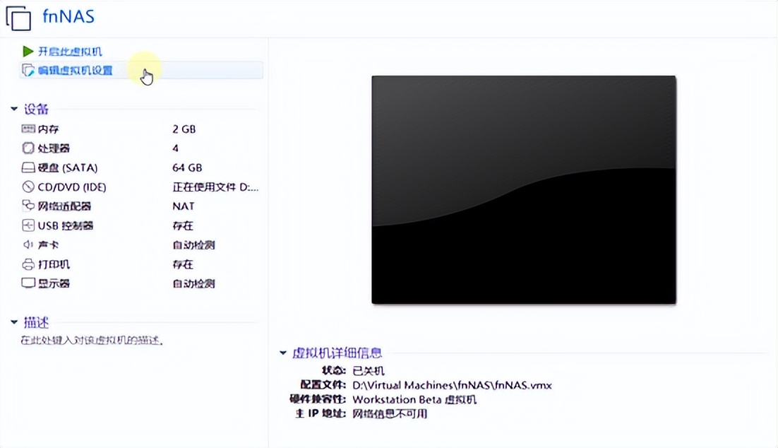
Task: Select the CD/DVD (IDE) device label
Action: [73, 187]
